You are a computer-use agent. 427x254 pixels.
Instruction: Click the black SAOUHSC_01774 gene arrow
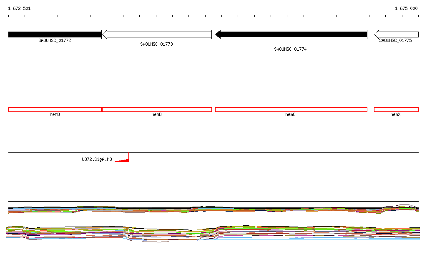click(291, 35)
